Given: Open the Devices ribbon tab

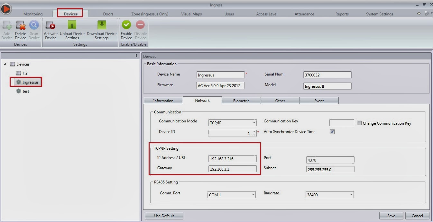Looking at the screenshot, I should click(x=70, y=14).
